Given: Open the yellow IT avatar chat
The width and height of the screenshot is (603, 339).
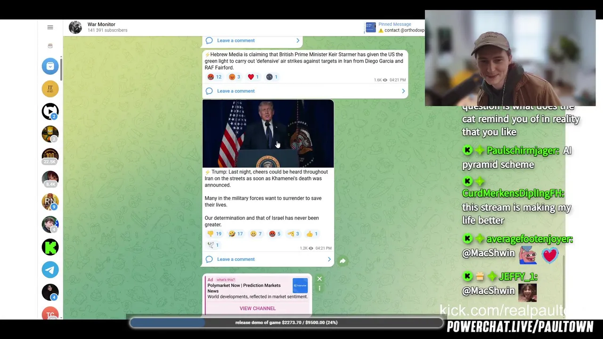Looking at the screenshot, I should (x=50, y=89).
